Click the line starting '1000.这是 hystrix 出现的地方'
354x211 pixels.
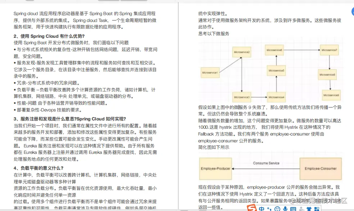264,127
